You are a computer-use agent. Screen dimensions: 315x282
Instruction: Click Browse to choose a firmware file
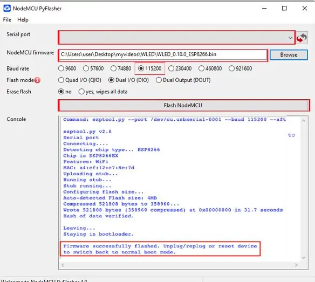click(289, 54)
